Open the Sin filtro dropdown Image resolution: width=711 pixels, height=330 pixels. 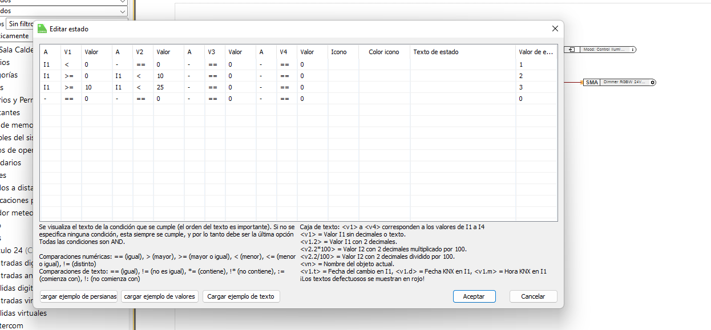pos(21,23)
